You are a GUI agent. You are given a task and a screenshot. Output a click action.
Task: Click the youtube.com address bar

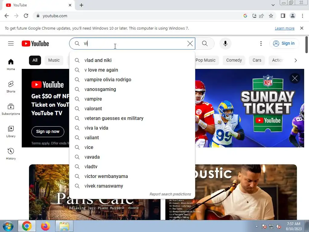click(138, 16)
